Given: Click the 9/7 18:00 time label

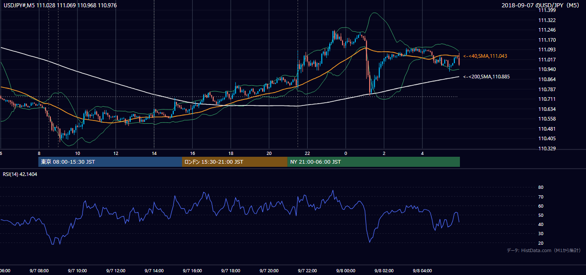Looking at the screenshot, I should [231, 270].
